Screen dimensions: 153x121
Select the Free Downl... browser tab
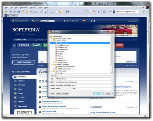point(11,16)
